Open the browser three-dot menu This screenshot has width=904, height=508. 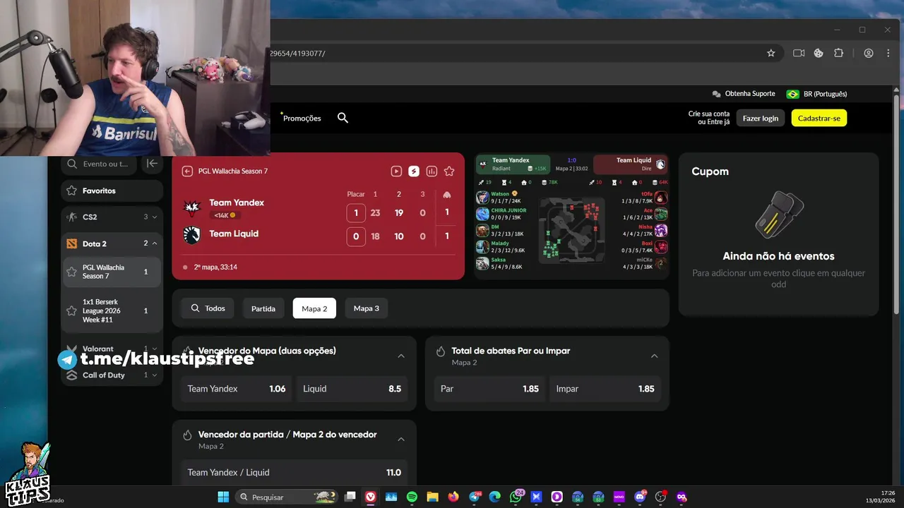click(x=888, y=53)
